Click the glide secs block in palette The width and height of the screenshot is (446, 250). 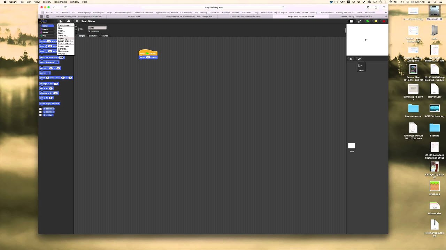point(56,78)
